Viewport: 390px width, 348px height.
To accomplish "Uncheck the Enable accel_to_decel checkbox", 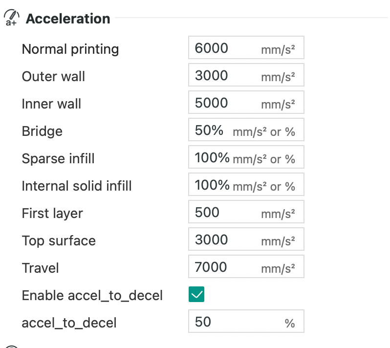I will coord(196,294).
